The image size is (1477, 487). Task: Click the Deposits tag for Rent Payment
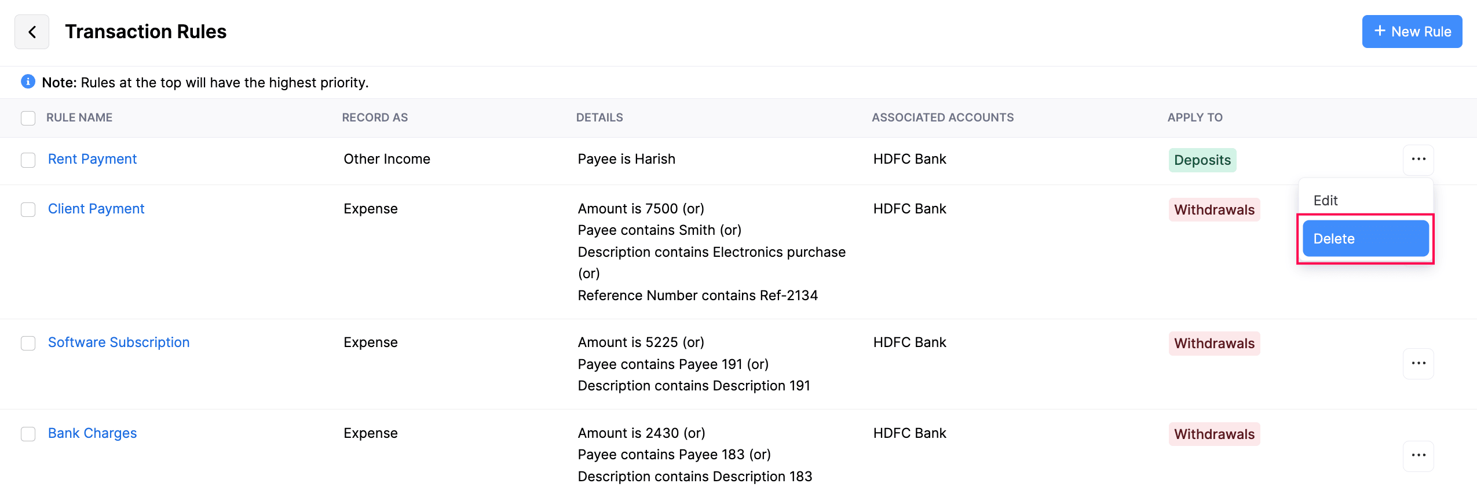click(1202, 160)
